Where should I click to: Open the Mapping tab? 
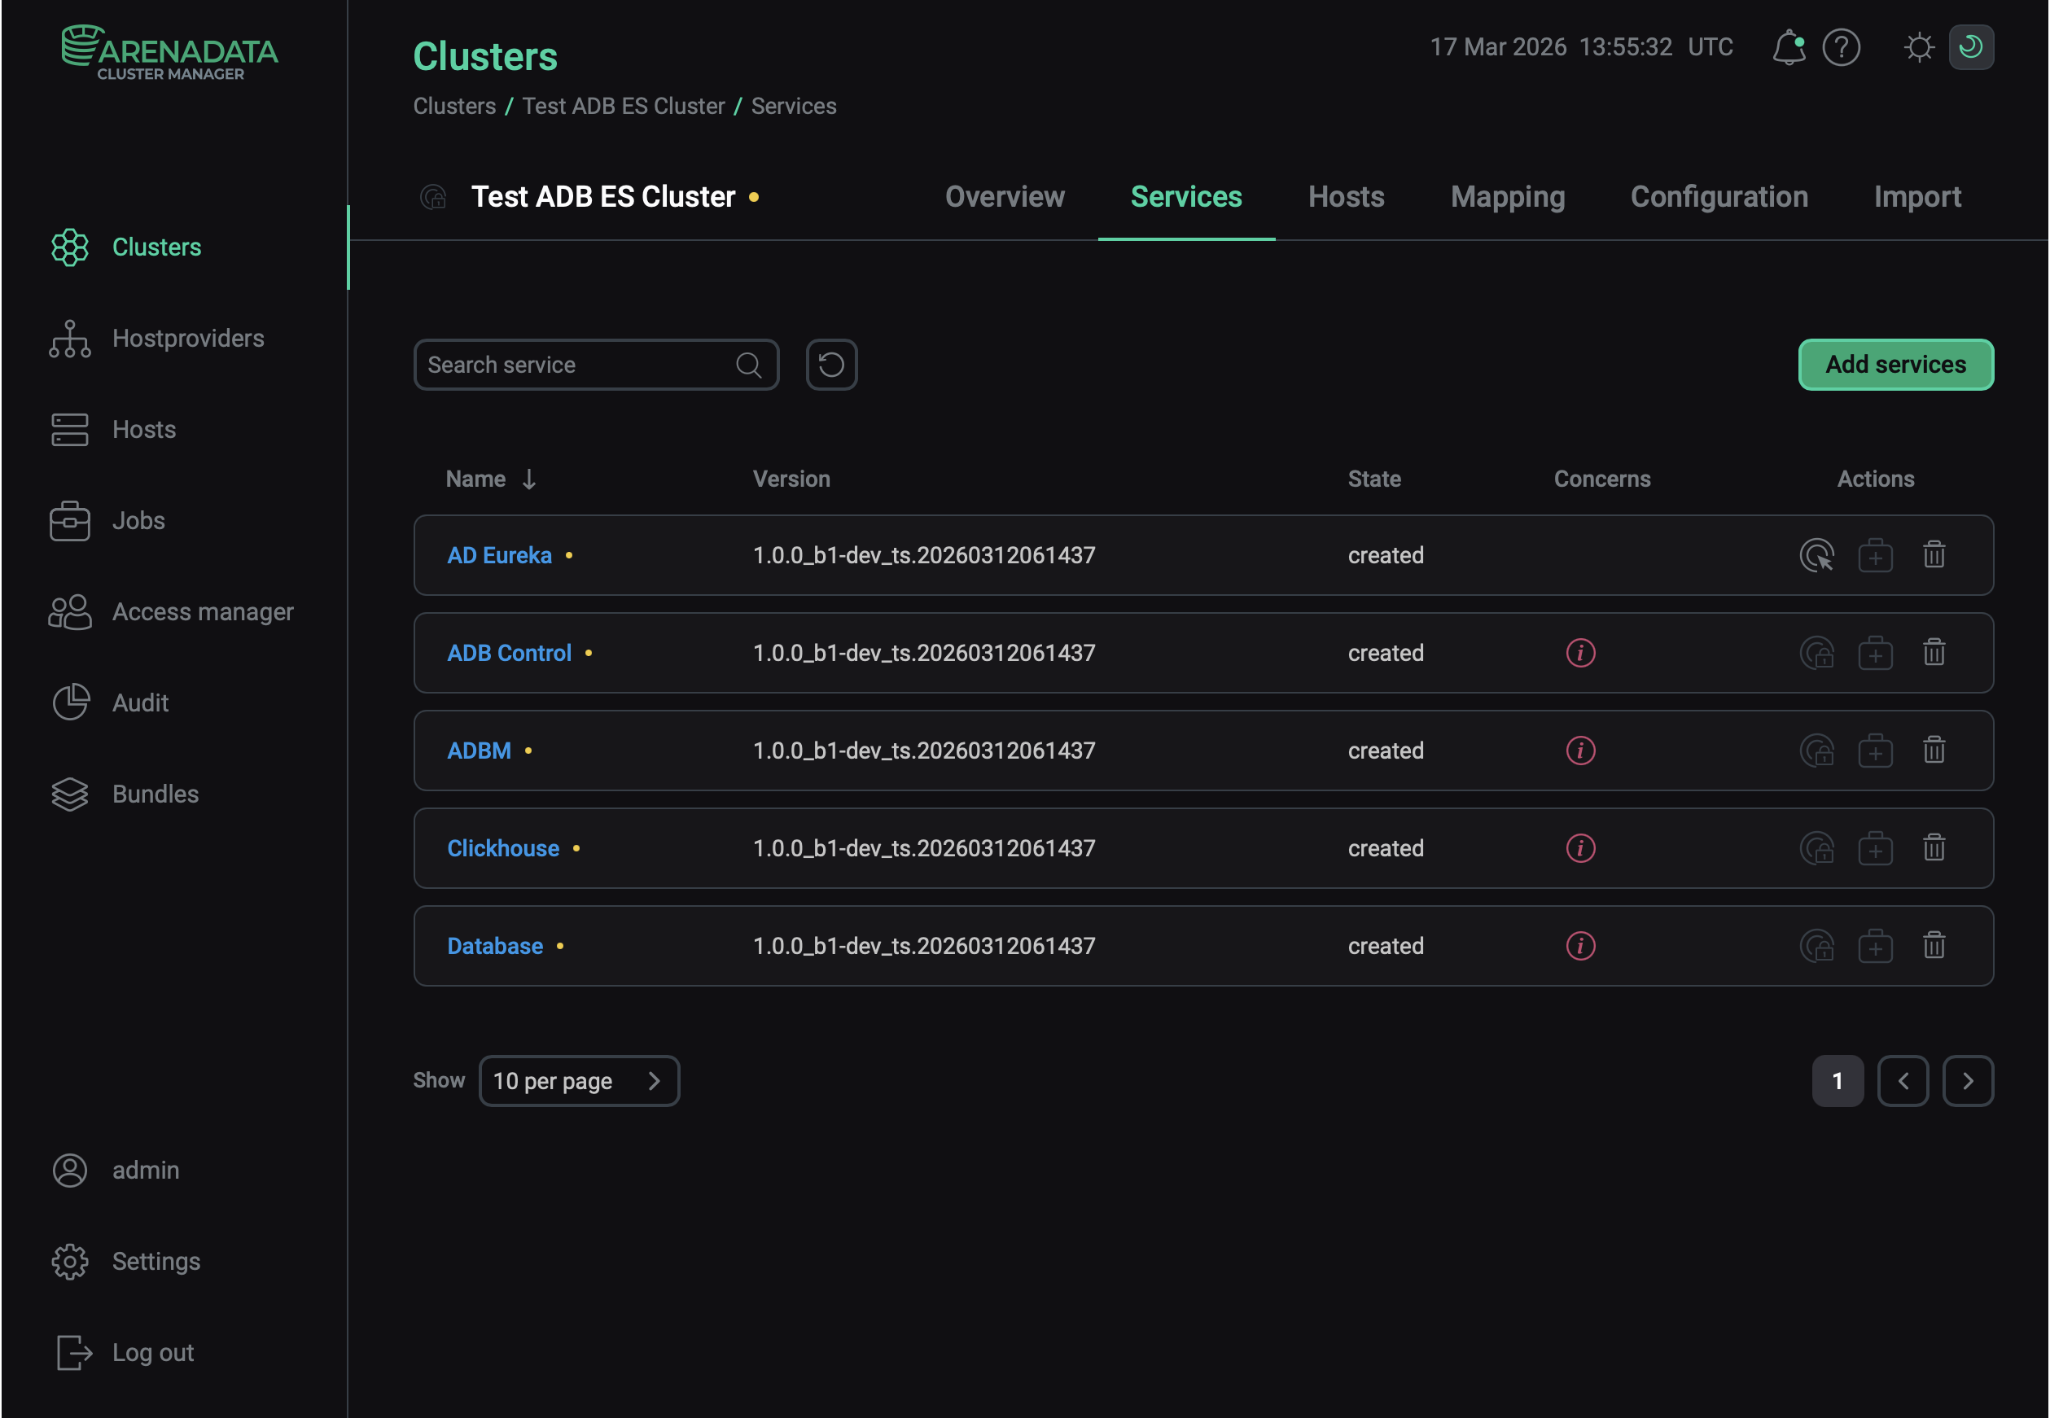click(1507, 196)
